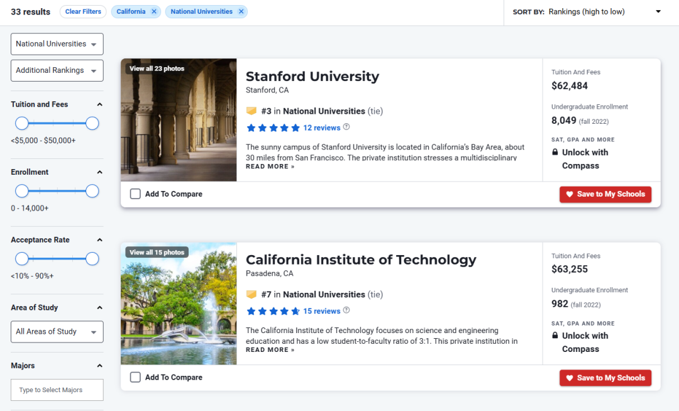Viewport: 679px width, 411px height.
Task: Collapse the Acceptance Rate section
Action: tap(99, 240)
